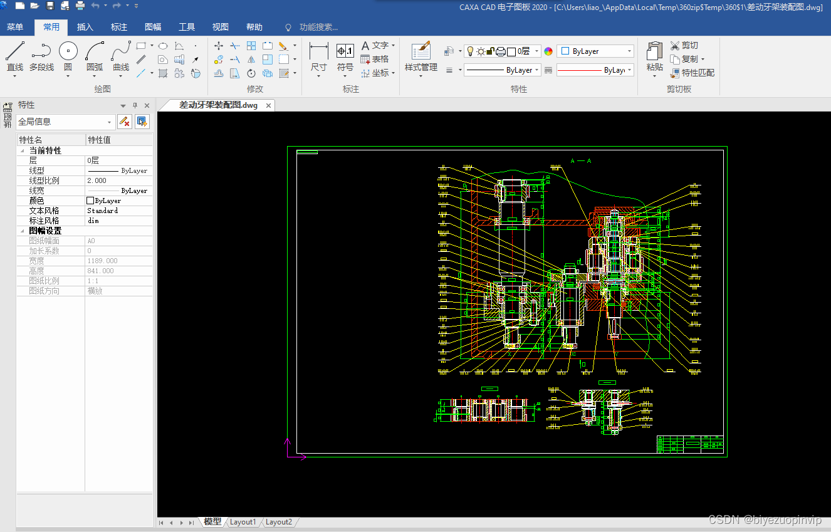Open the 菜单 menu
The image size is (831, 532).
point(15,27)
